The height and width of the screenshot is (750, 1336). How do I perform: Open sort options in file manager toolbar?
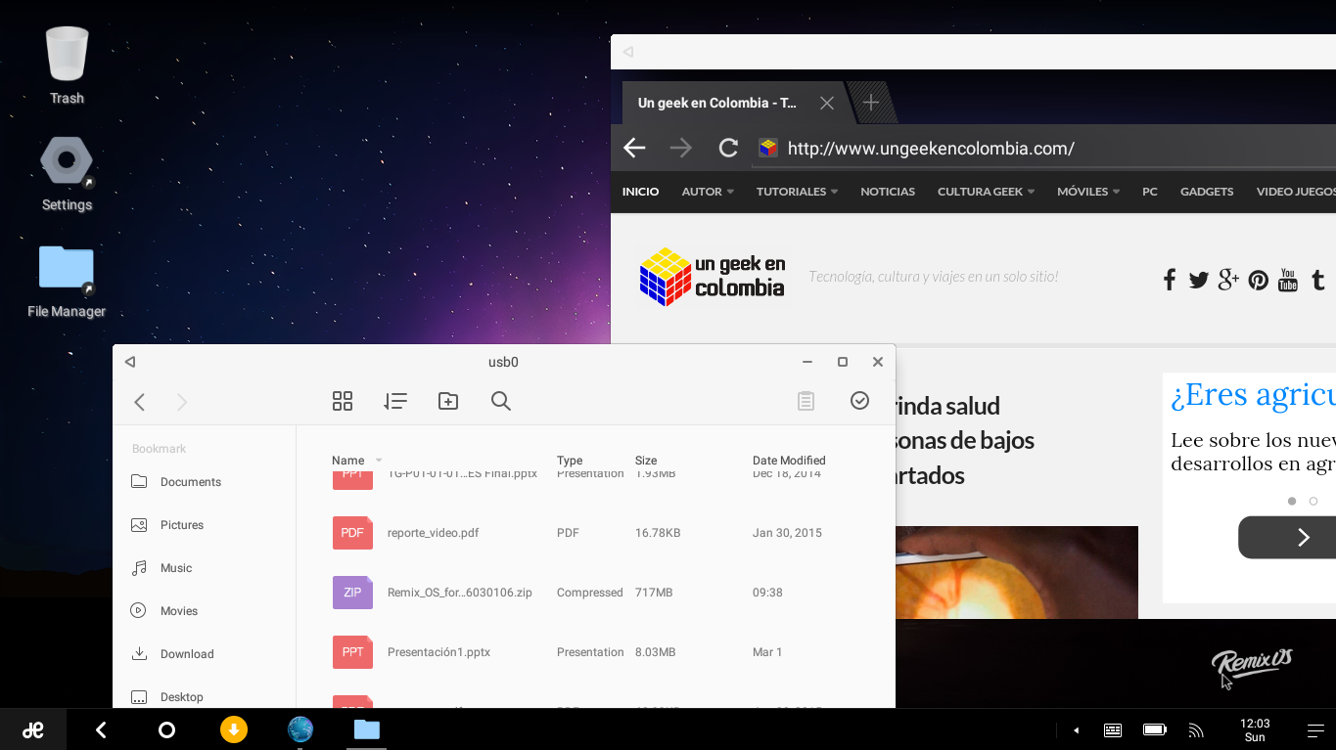395,401
